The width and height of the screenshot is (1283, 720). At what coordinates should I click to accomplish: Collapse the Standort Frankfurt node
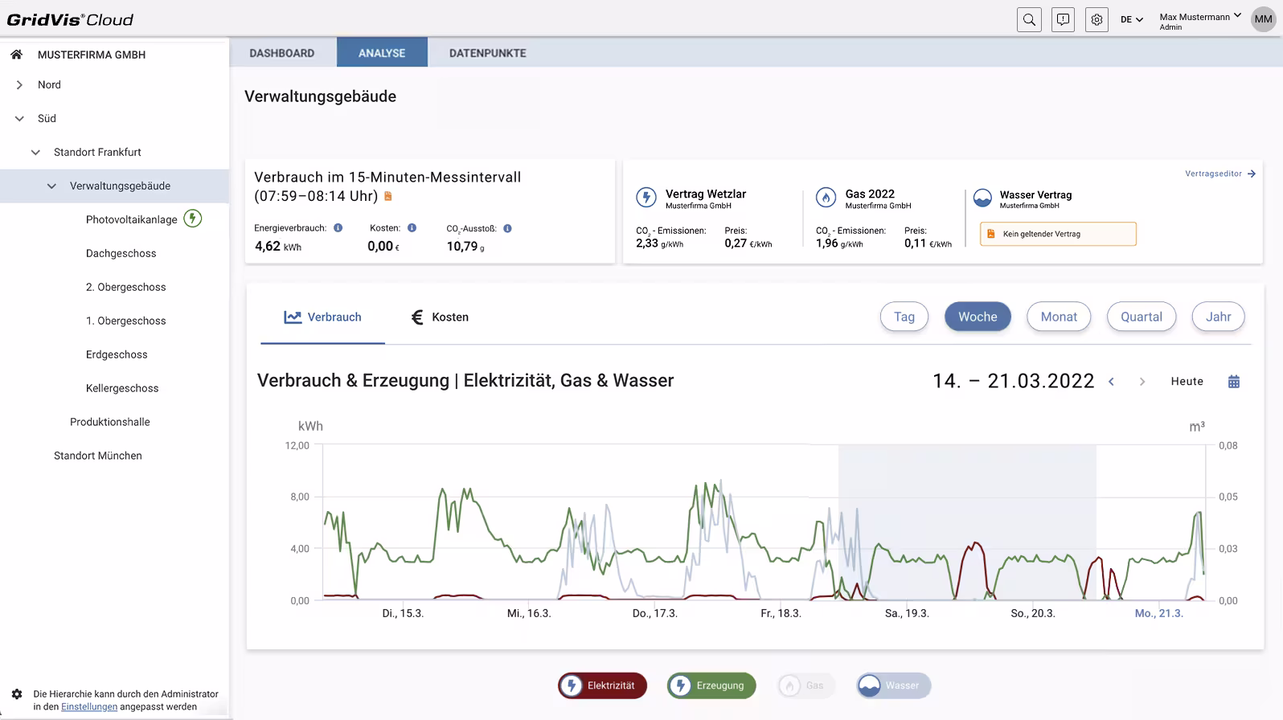tap(35, 153)
